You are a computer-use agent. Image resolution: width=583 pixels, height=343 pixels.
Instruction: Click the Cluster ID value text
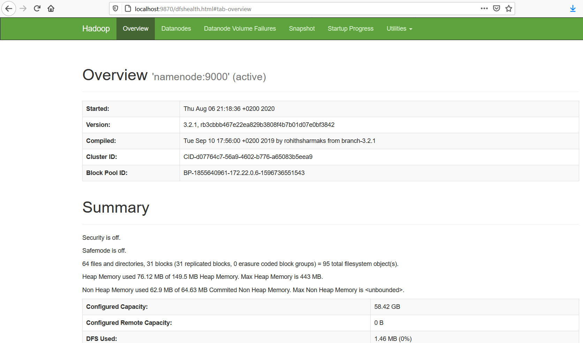(248, 157)
